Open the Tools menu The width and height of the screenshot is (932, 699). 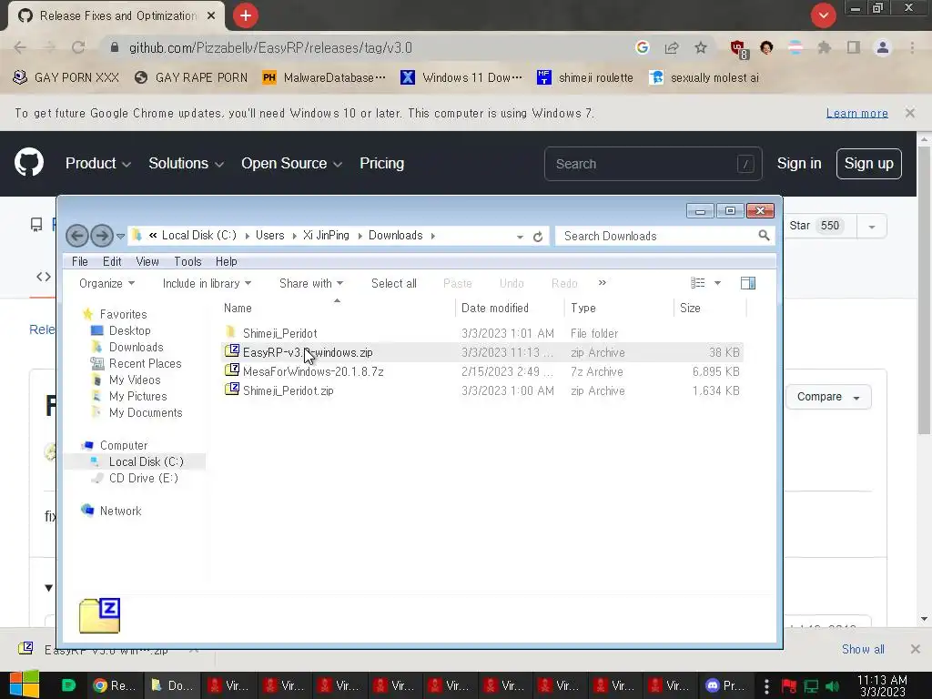pyautogui.click(x=187, y=261)
